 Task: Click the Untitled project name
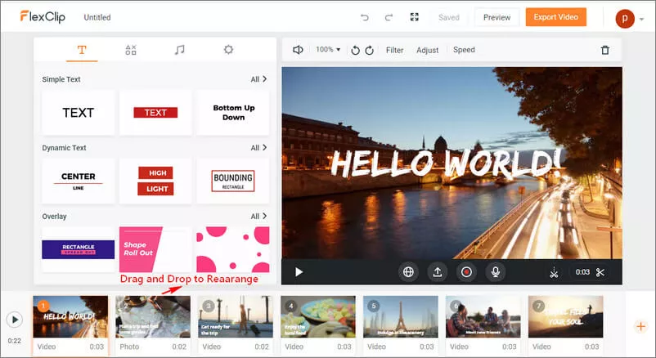coord(97,17)
